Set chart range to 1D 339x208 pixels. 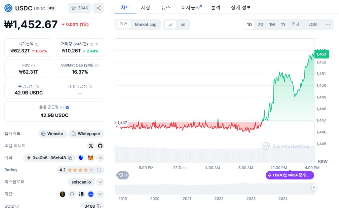tap(249, 25)
